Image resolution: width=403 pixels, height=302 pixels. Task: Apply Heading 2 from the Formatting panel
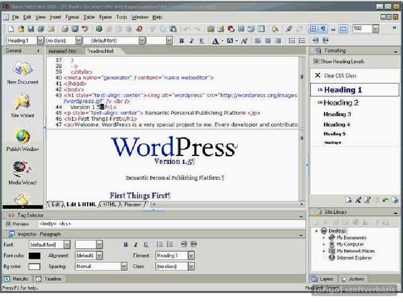341,103
